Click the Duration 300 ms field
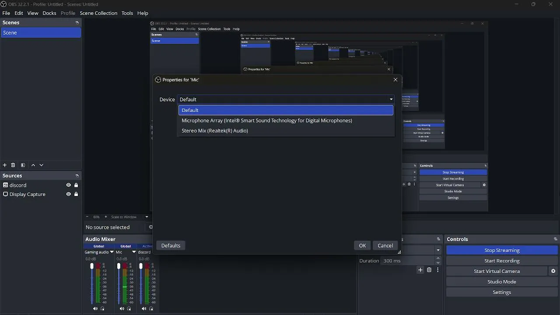 point(408,261)
